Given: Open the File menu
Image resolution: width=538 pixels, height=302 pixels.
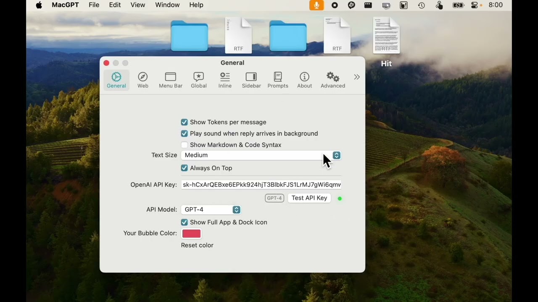Looking at the screenshot, I should (94, 5).
